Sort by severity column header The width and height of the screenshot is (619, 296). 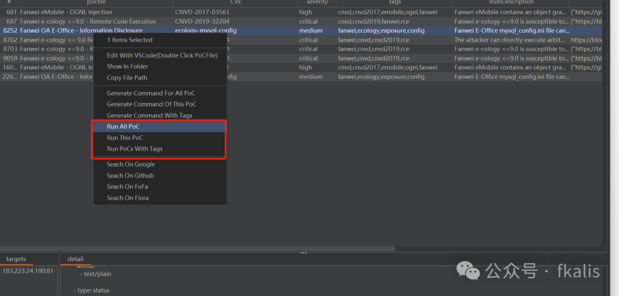[317, 2]
